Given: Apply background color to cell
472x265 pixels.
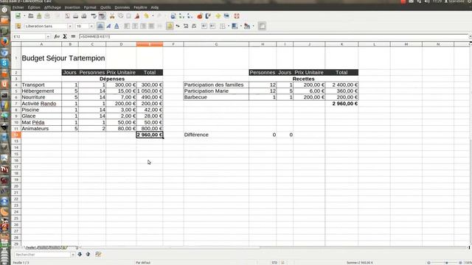Looking at the screenshot, I should coord(235,26).
